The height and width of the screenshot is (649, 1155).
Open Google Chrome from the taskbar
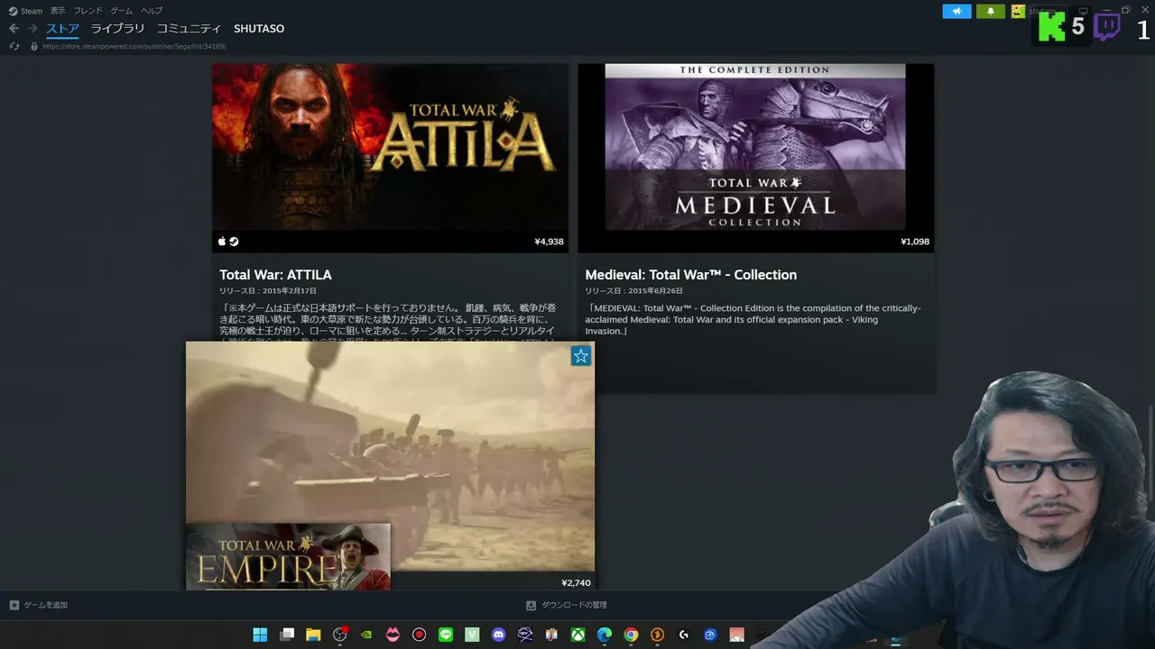[631, 635]
